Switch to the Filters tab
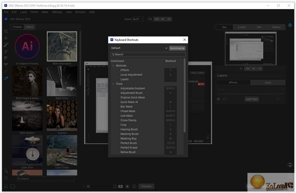296x193 pixels. [x=29, y=27]
